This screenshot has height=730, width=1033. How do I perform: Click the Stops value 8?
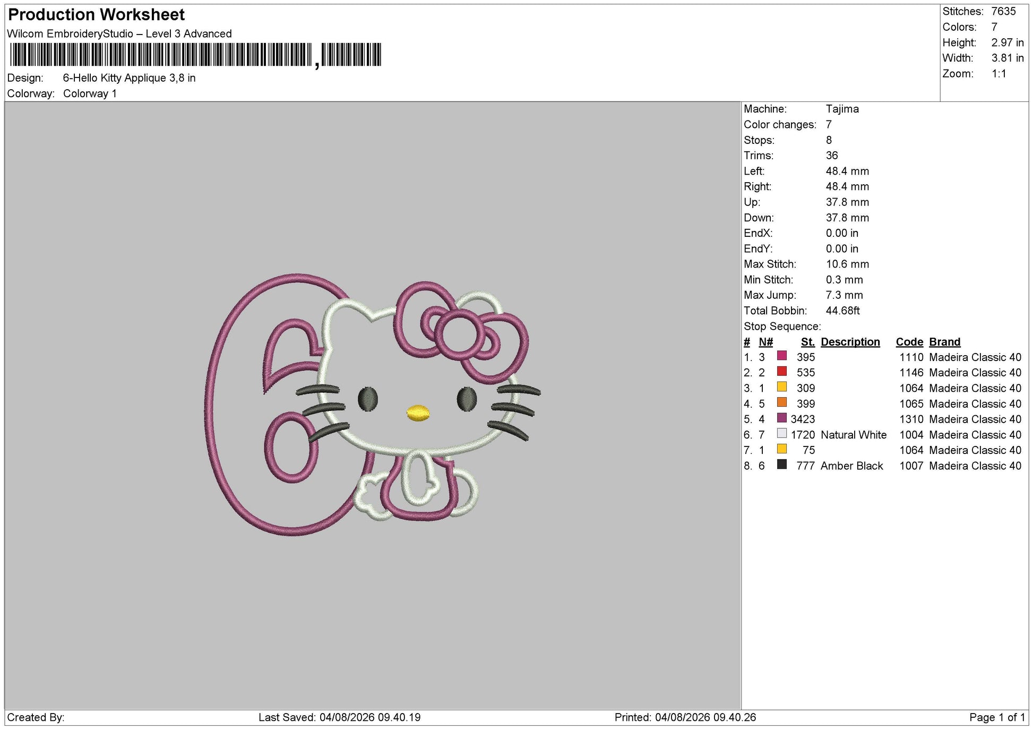pyautogui.click(x=829, y=140)
